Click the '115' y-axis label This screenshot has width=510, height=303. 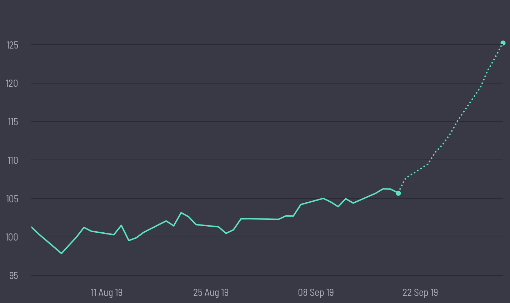click(13, 122)
